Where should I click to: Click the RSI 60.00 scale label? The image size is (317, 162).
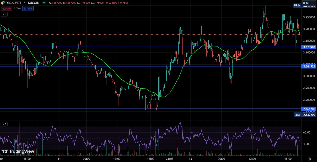tap(307, 132)
